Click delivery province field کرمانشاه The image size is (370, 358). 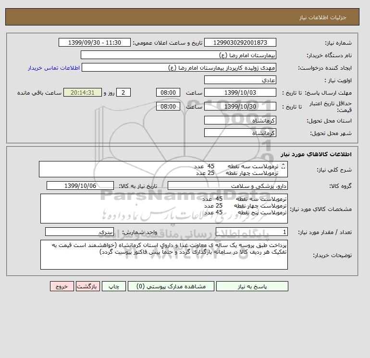[240, 120]
